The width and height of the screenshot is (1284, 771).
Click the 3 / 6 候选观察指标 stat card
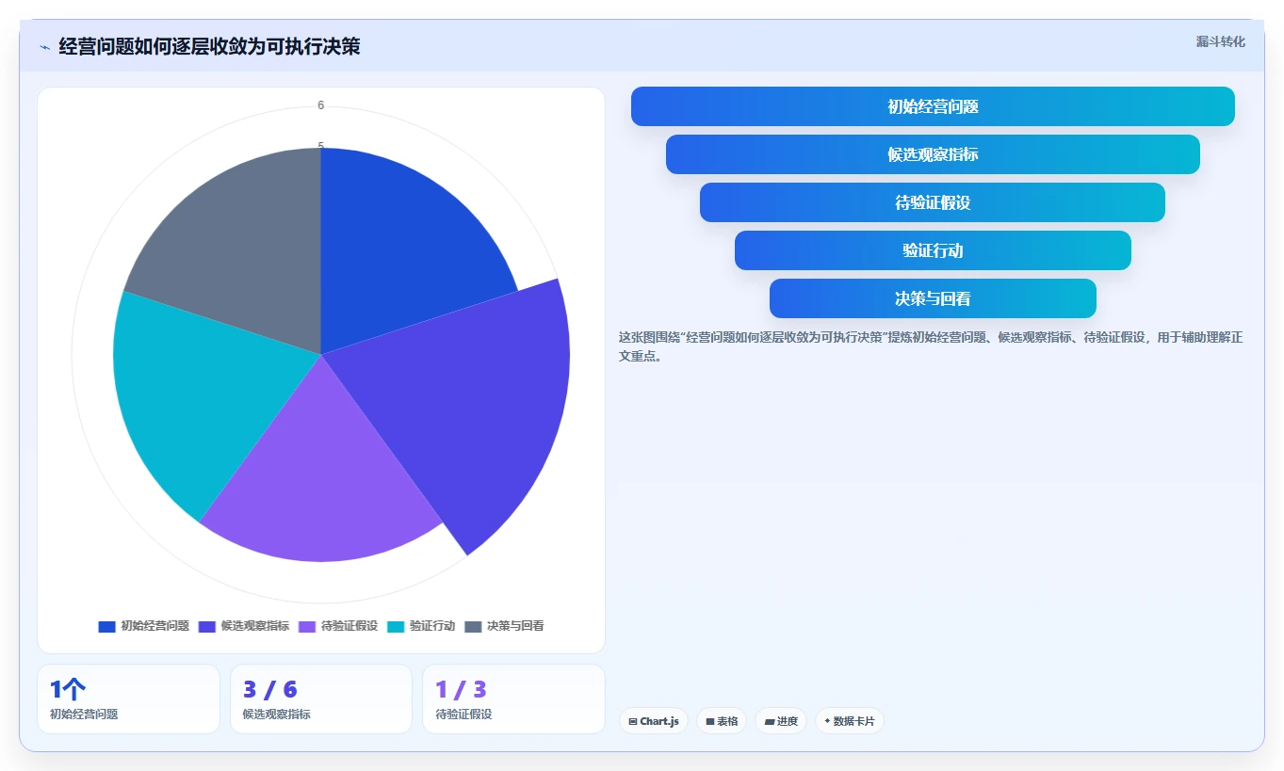(321, 699)
